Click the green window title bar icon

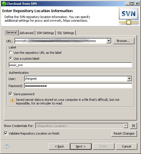4,4
